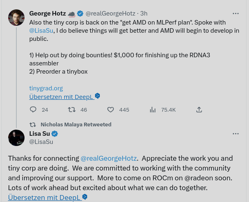Open Lisa Su's profile picture

click(x=16, y=138)
